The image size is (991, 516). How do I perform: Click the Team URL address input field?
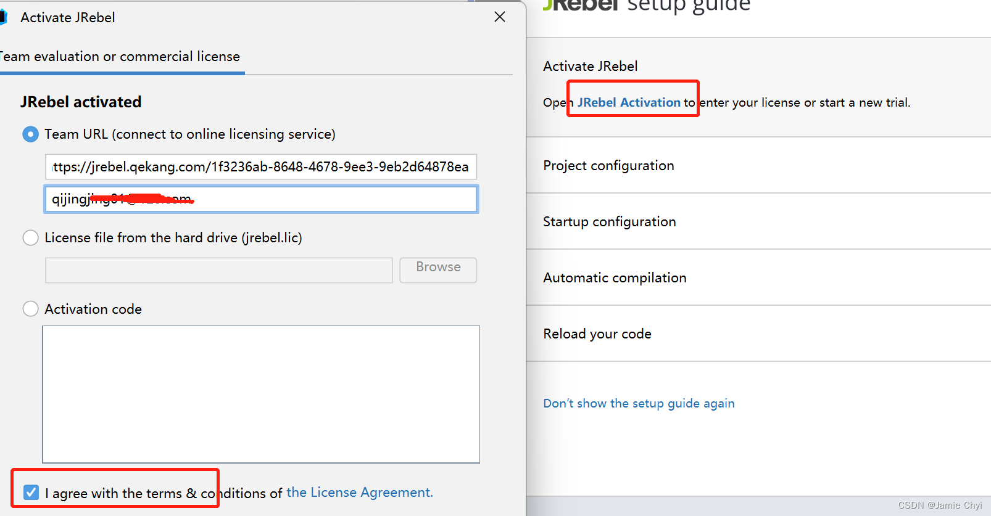click(261, 167)
